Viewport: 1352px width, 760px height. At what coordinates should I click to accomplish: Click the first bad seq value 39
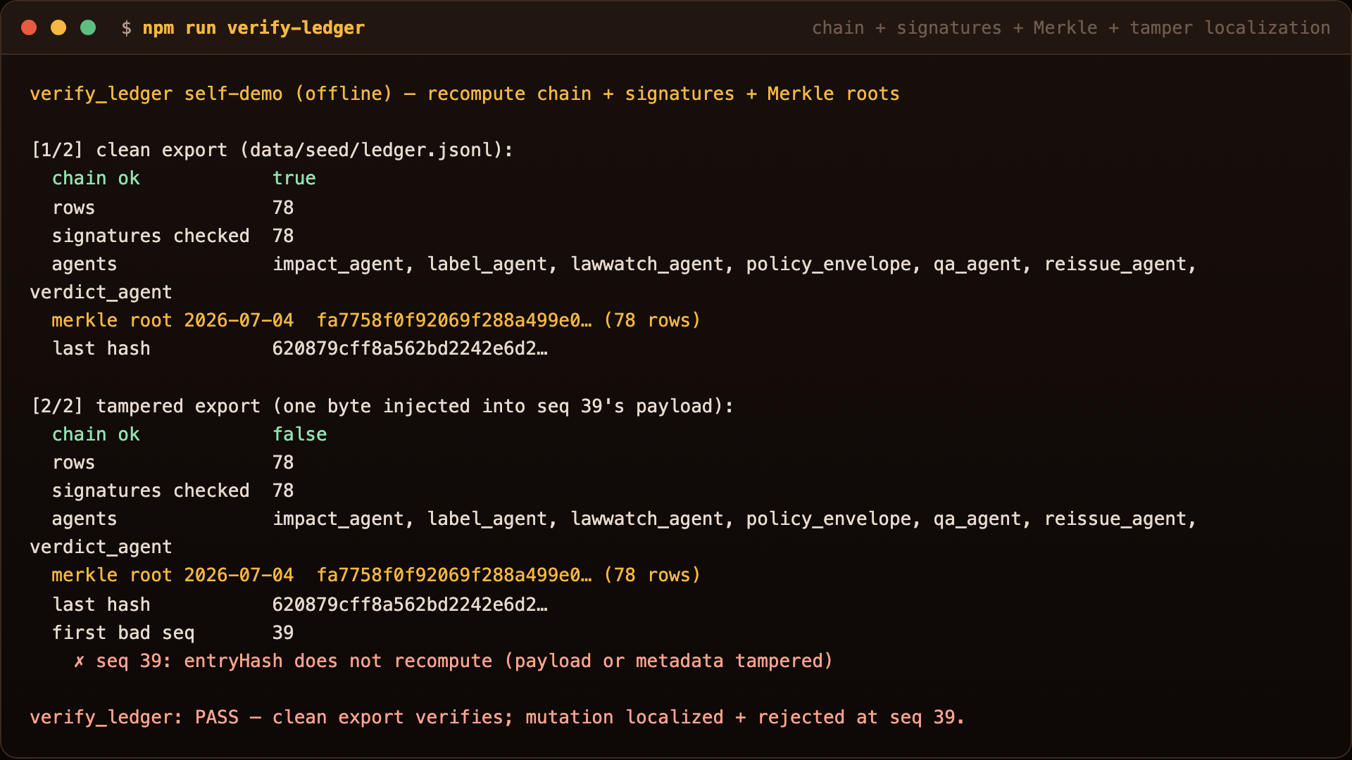click(x=283, y=633)
